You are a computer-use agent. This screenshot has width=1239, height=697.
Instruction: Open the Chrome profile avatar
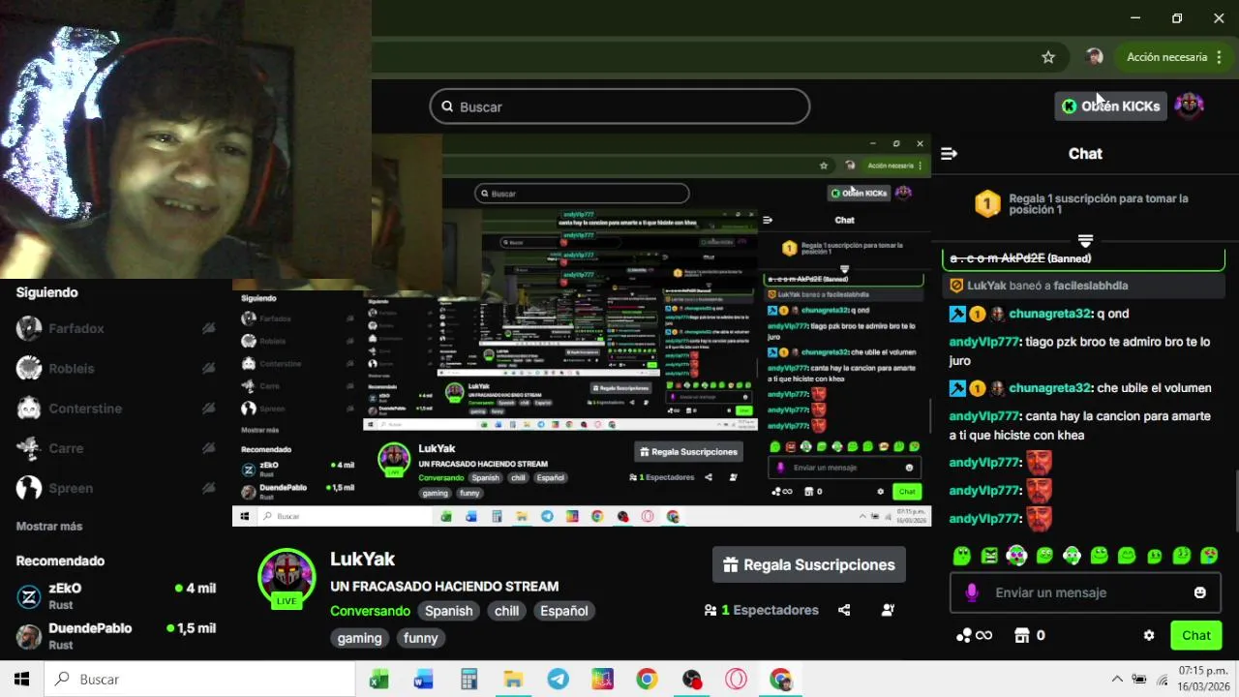(1095, 57)
